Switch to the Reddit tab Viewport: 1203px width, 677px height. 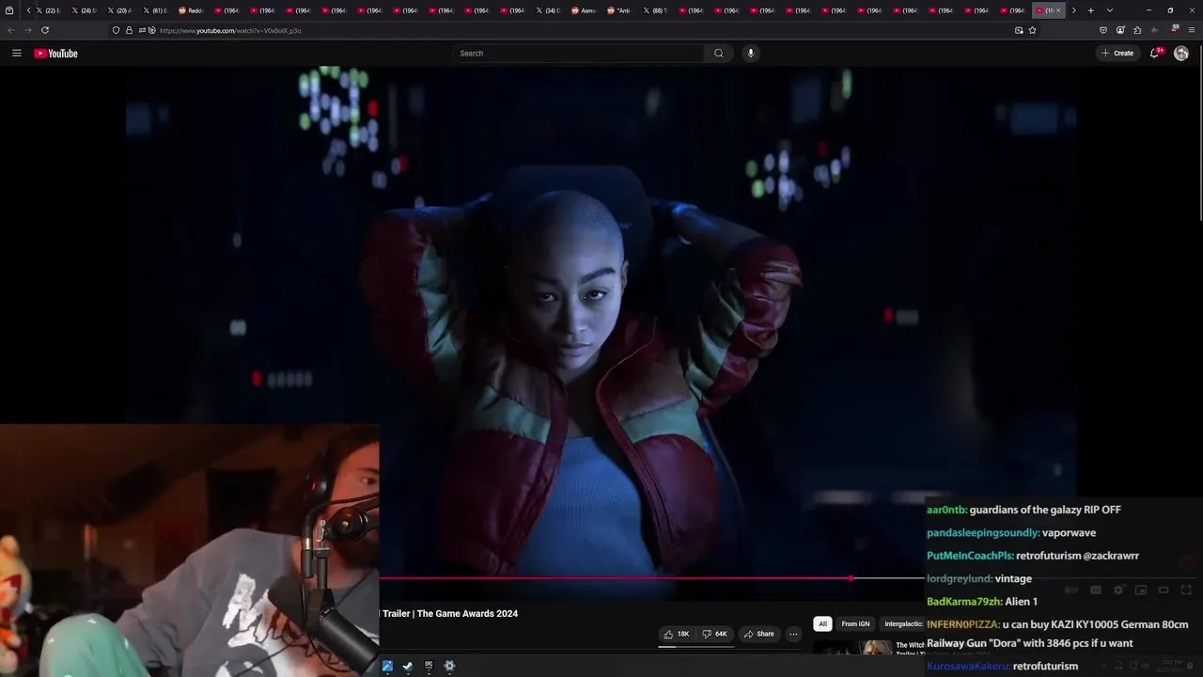click(x=194, y=10)
